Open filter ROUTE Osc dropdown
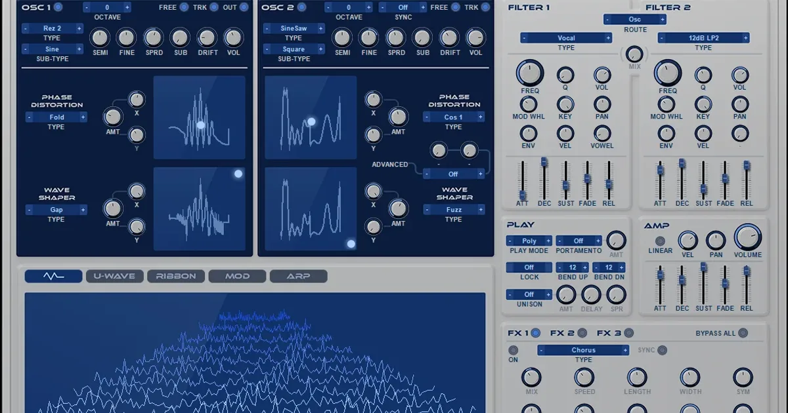This screenshot has width=788, height=413. click(x=635, y=19)
